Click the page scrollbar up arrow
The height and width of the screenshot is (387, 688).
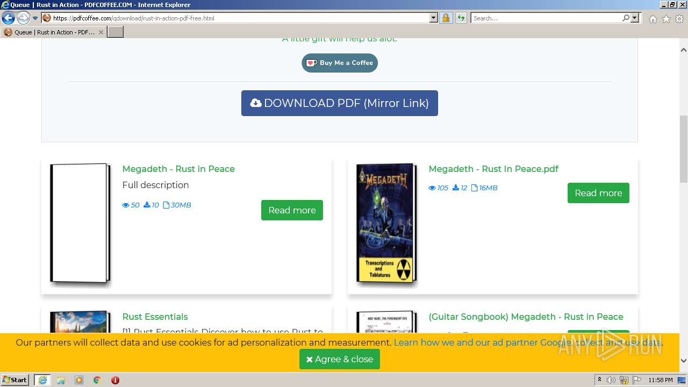684,50
